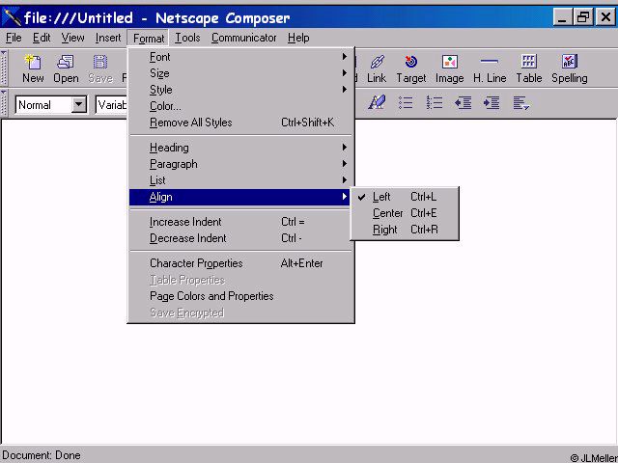
Task: Choose Remove All Styles
Action: 240,123
